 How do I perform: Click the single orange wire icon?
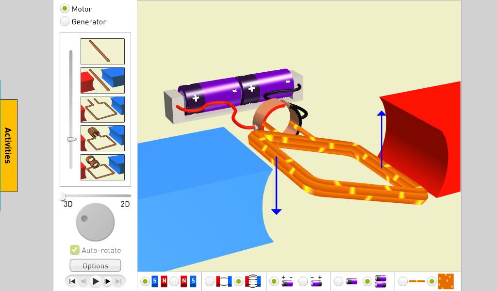click(417, 281)
